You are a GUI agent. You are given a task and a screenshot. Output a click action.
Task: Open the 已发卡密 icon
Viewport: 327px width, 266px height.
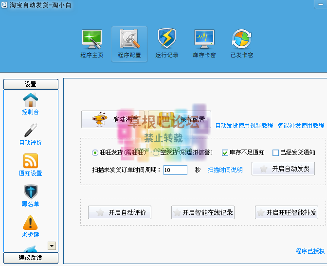(242, 43)
